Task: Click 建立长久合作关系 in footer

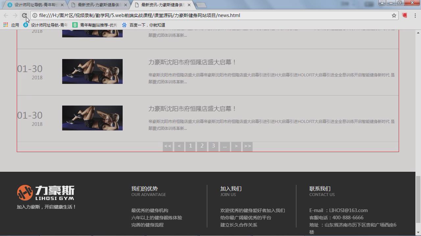Action: coord(239,225)
